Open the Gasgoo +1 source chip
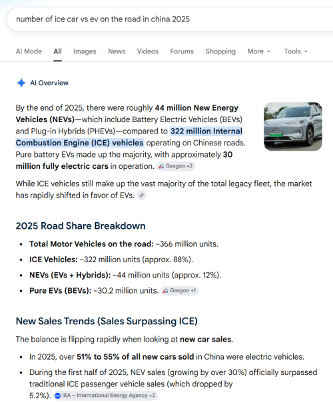 pos(180,291)
